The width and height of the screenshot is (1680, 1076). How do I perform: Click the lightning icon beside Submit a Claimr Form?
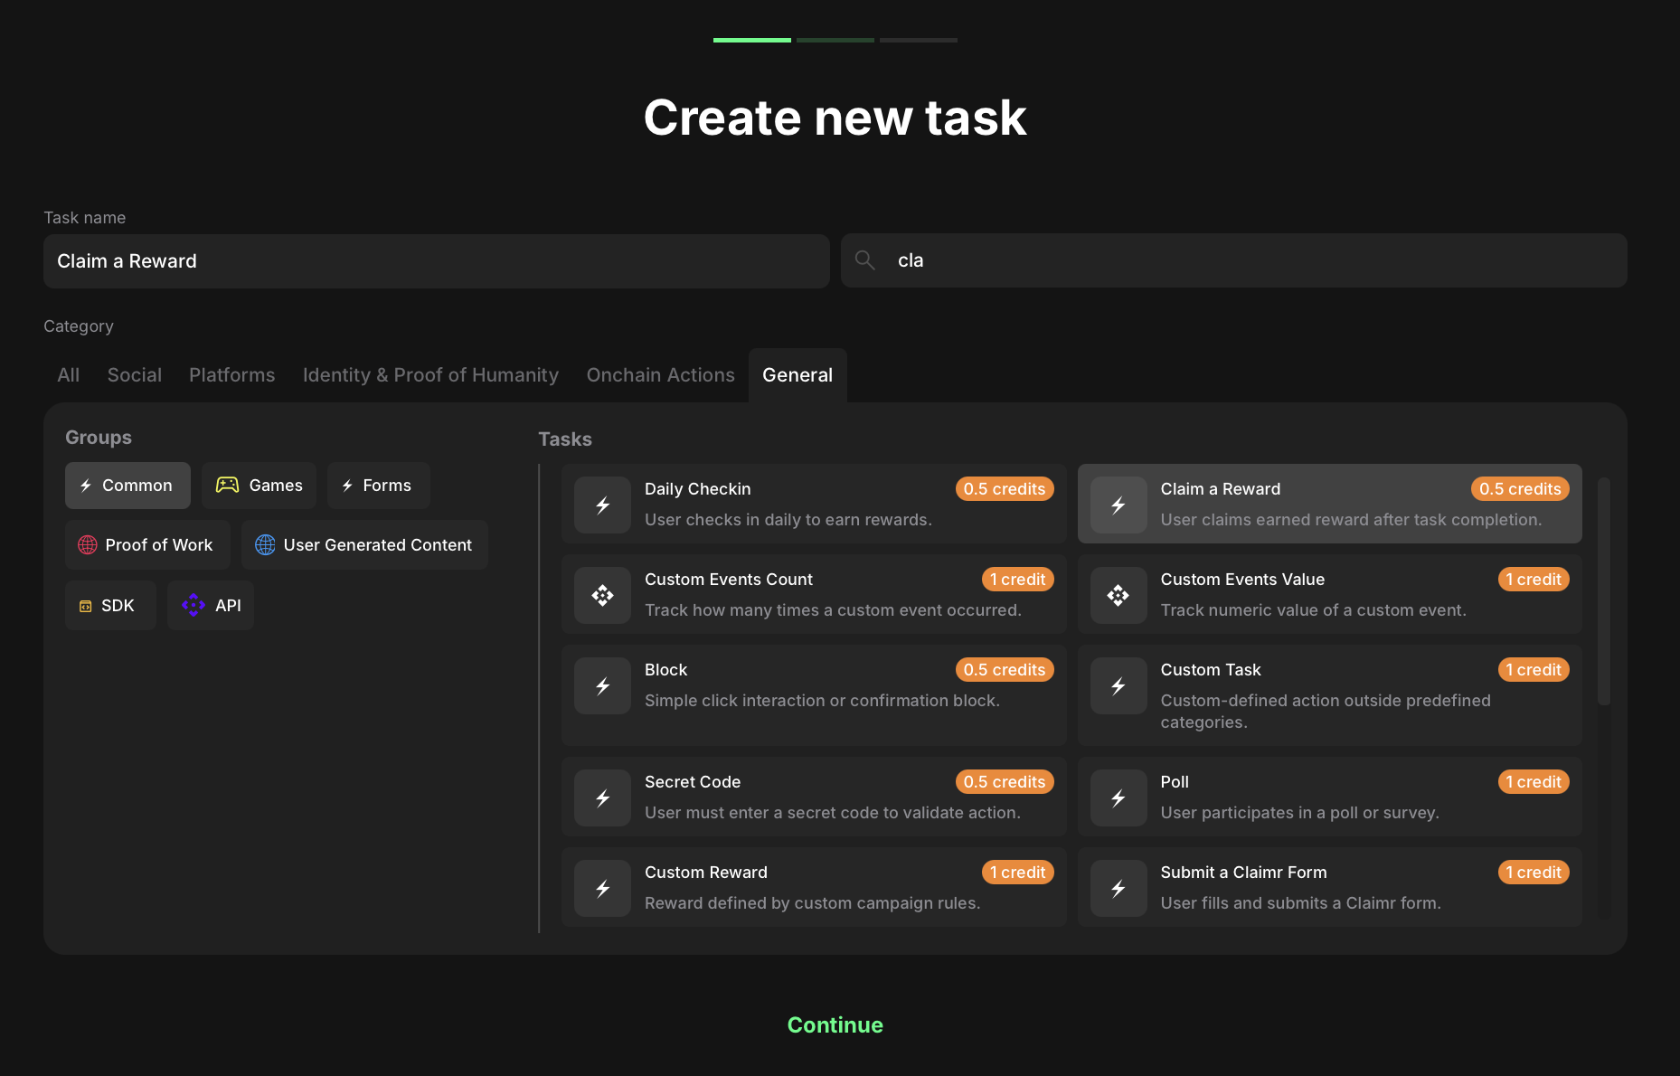1118,889
